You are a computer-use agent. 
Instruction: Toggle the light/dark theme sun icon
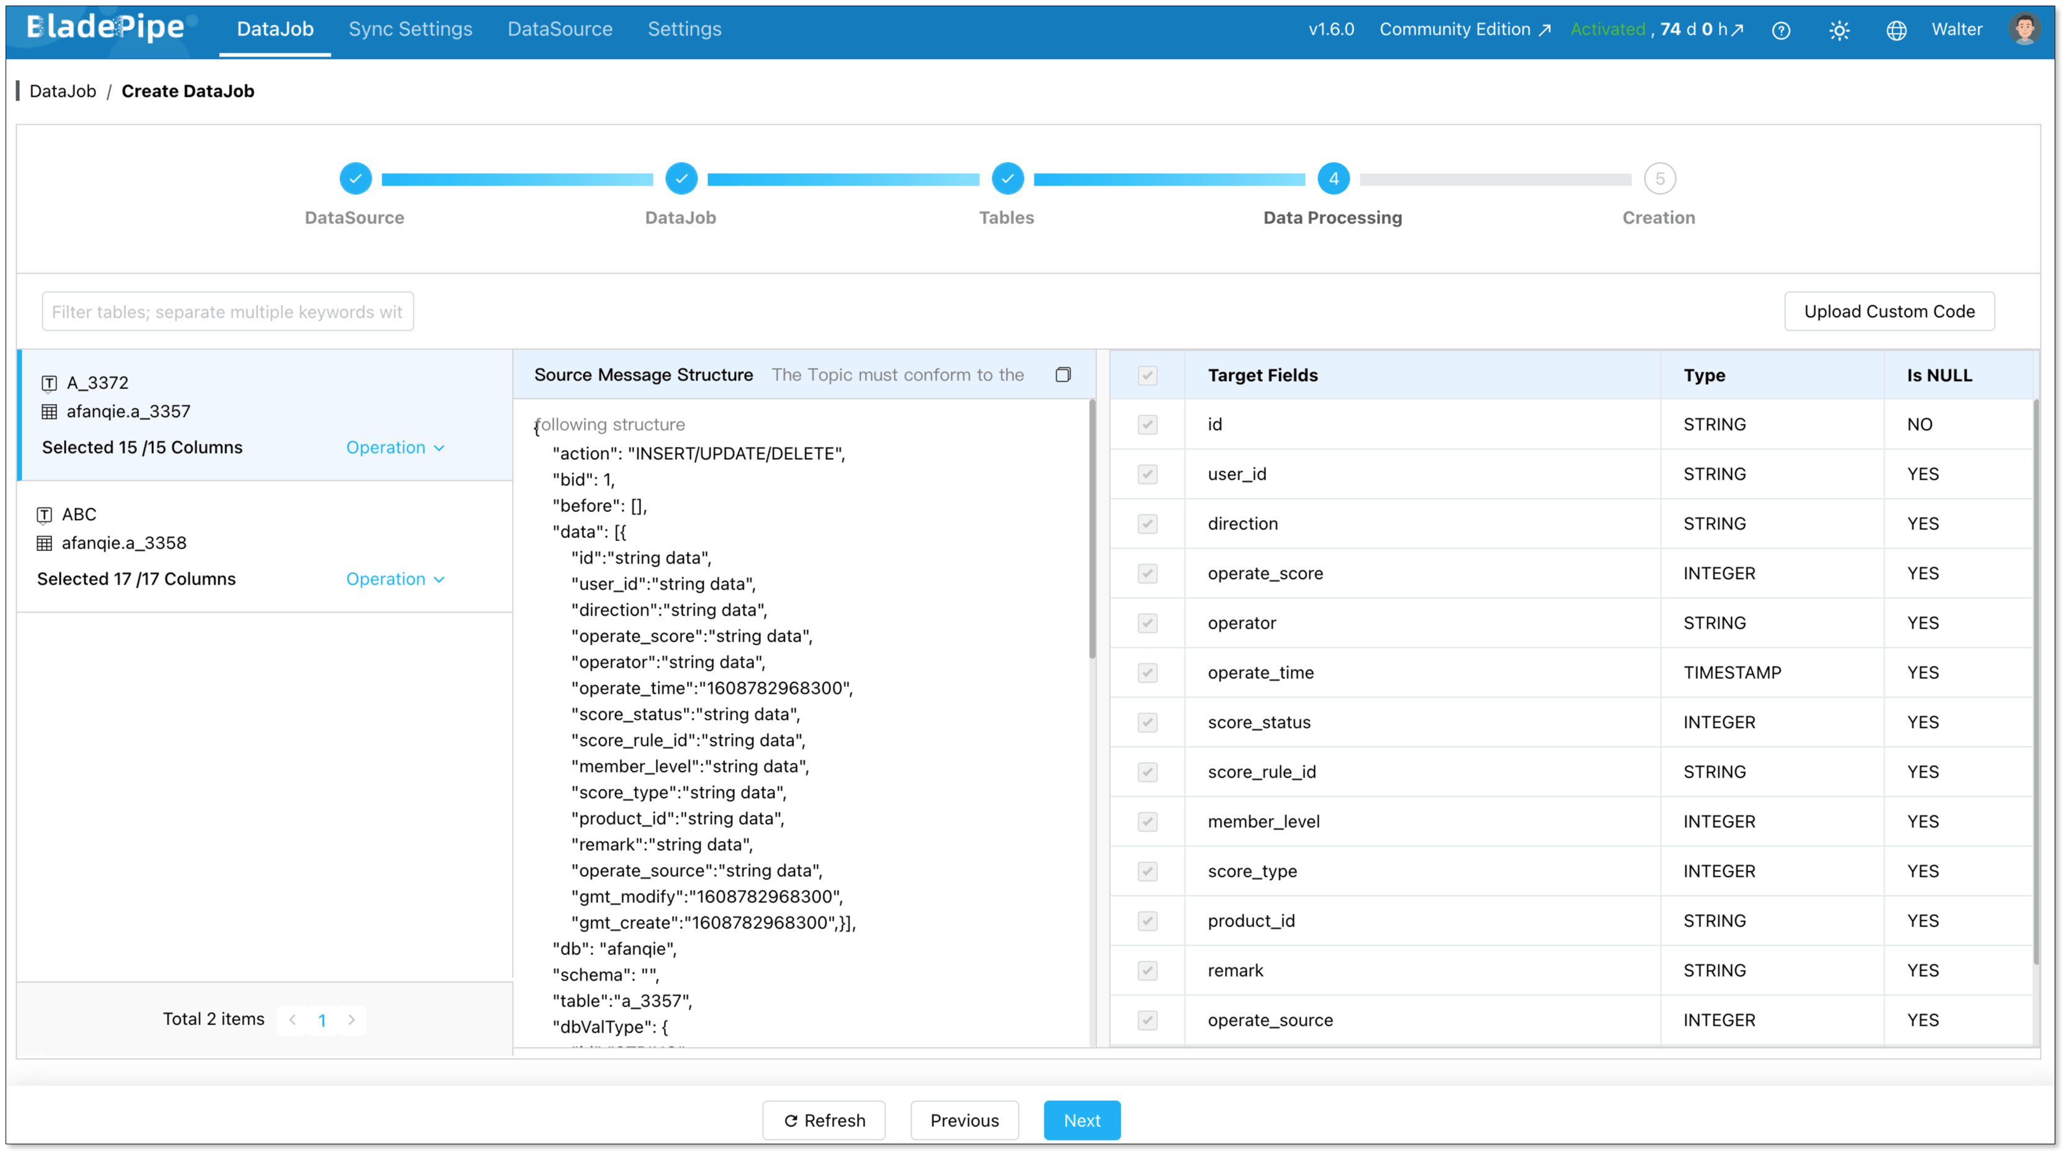pyautogui.click(x=1839, y=30)
